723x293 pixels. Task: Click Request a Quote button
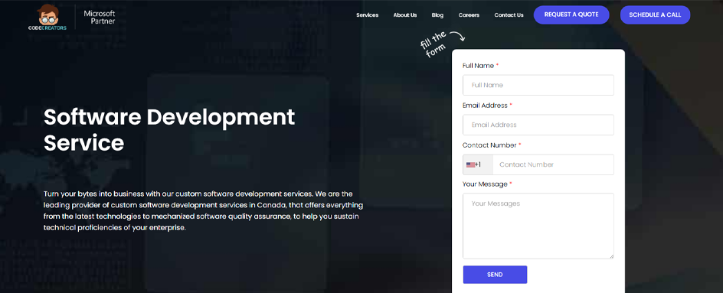click(571, 15)
